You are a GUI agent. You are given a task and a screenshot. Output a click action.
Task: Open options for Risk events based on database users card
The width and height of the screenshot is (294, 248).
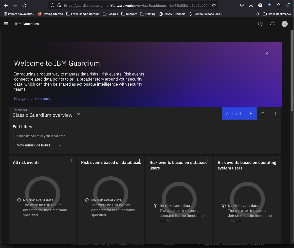(208, 161)
